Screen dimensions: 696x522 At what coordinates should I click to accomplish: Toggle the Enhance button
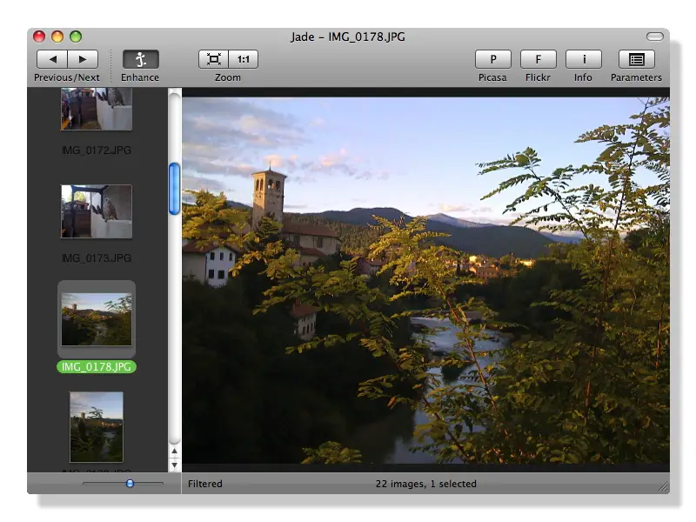tap(140, 59)
